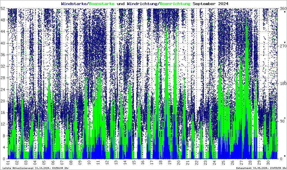Image resolution: width=287 pixels, height=170 pixels.
Task: Click day label 25 on date axis
Action: click(223, 162)
